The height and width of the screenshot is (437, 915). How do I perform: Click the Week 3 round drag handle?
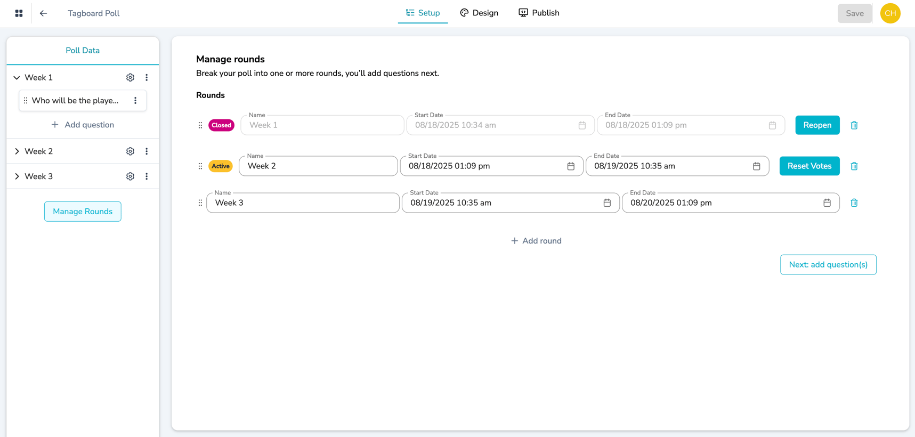coord(200,203)
